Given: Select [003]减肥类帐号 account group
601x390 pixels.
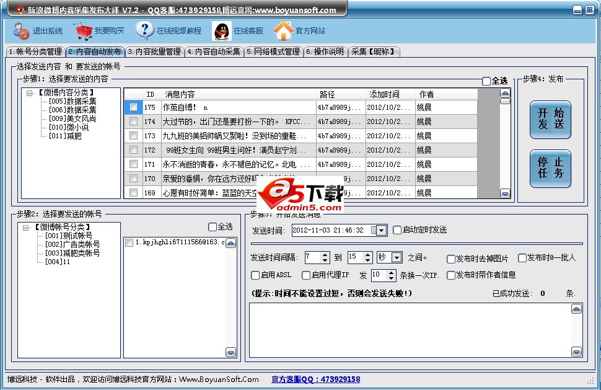Looking at the screenshot, I should point(72,253).
